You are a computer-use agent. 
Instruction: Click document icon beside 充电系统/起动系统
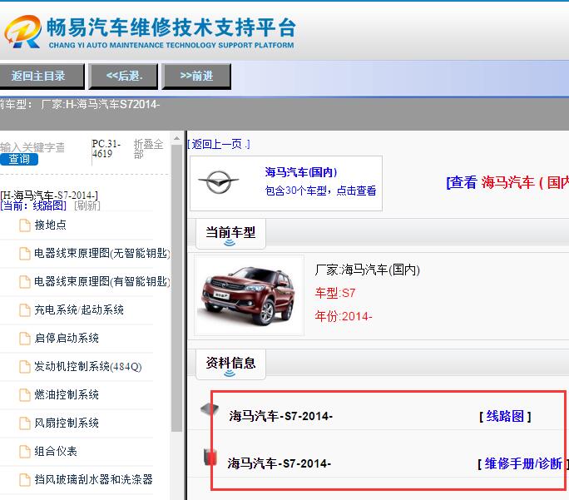[25, 310]
